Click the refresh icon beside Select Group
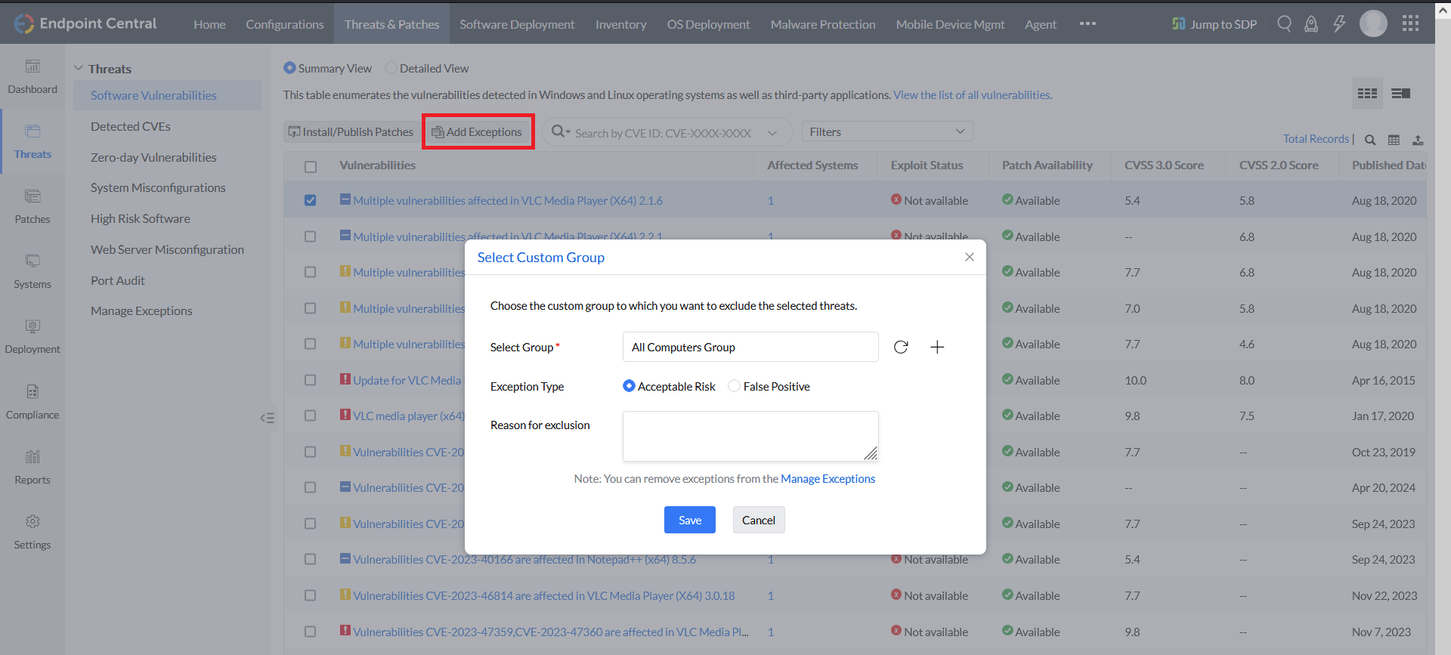Screen dimensions: 1451x655 tap(901, 348)
